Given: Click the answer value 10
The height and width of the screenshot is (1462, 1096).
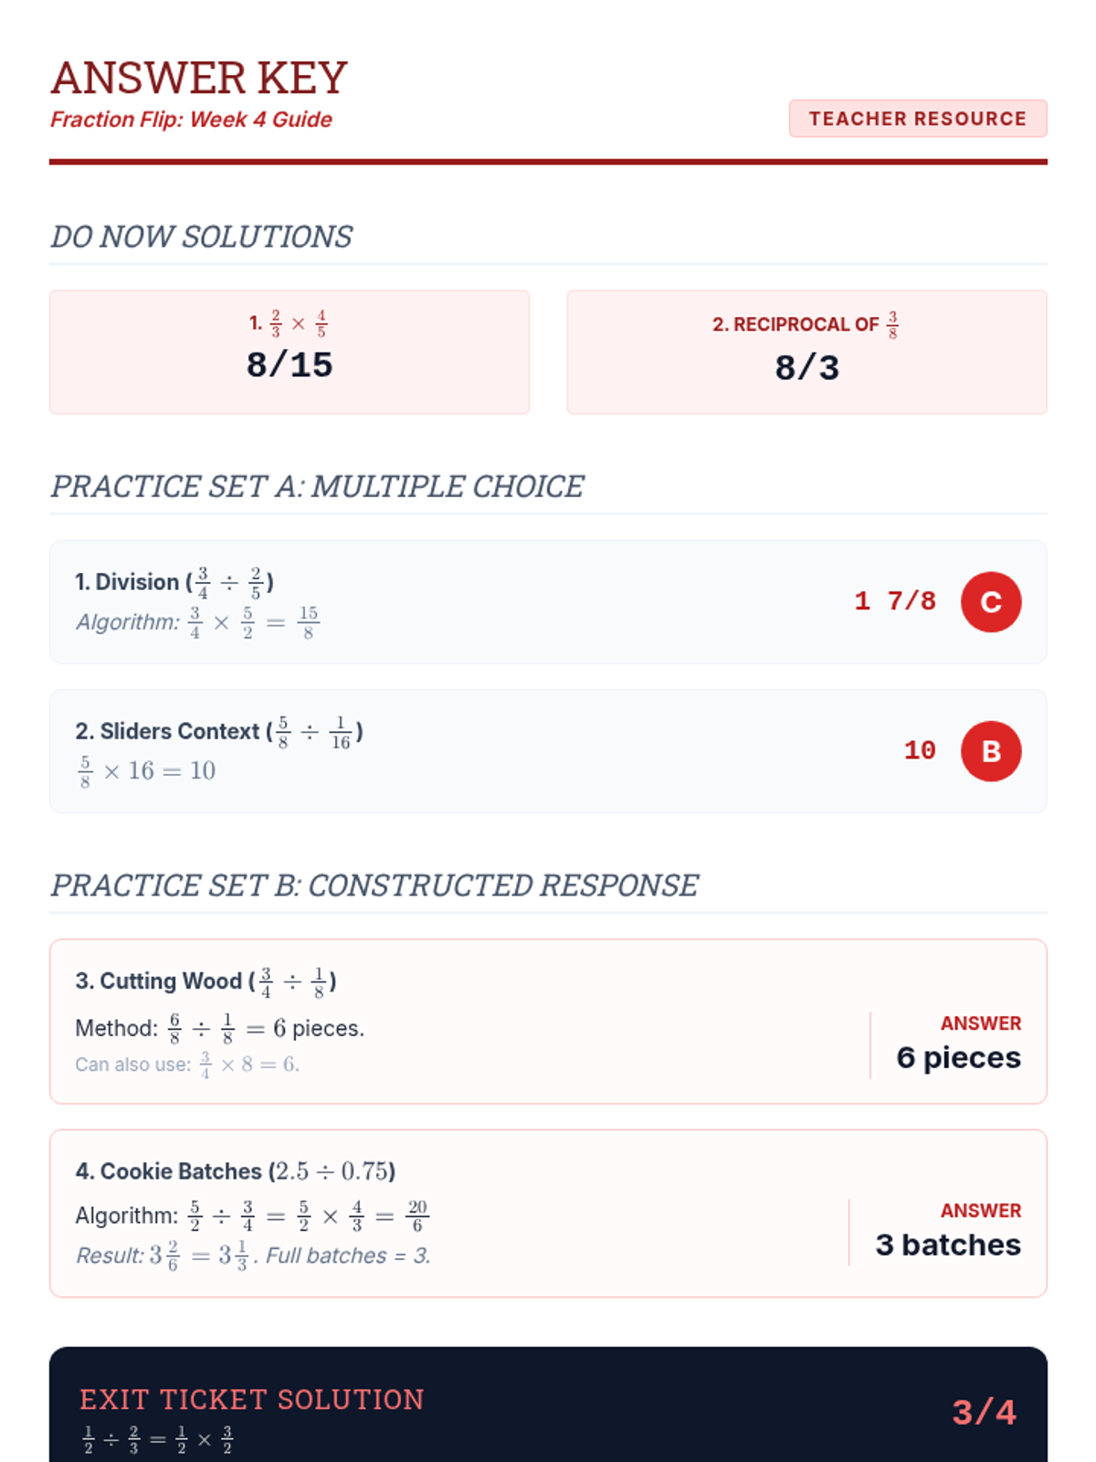Looking at the screenshot, I should [x=920, y=751].
